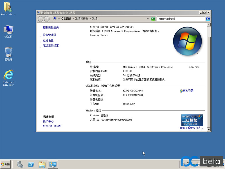Go back using the navigation arrow
The image size is (225, 169).
pyautogui.click(x=40, y=19)
